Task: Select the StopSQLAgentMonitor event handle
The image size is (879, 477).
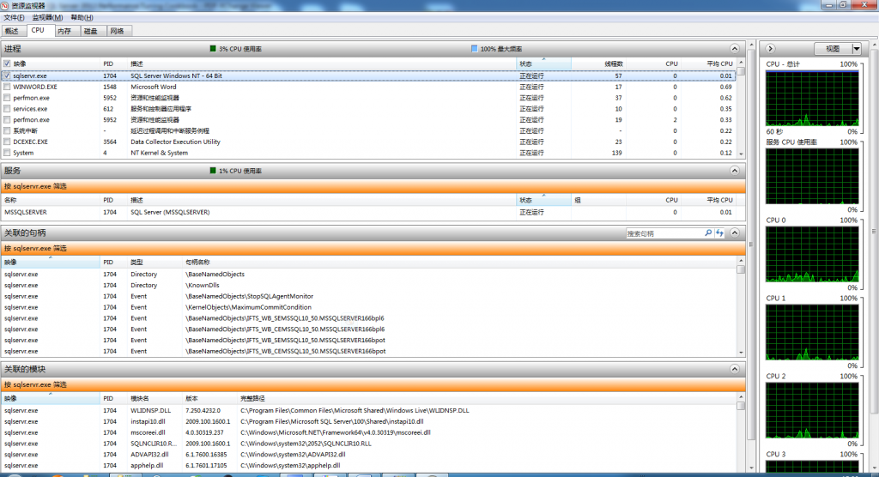Action: coord(369,296)
